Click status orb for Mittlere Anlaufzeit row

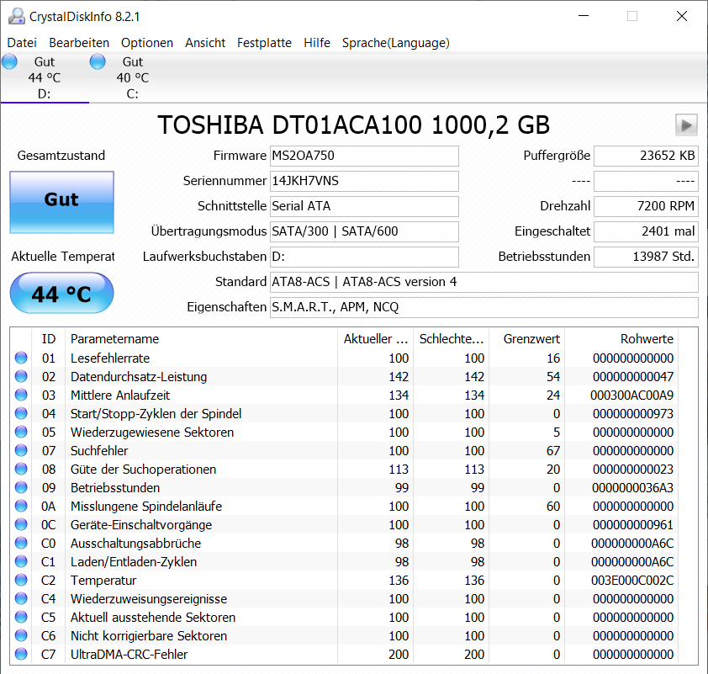[21, 395]
